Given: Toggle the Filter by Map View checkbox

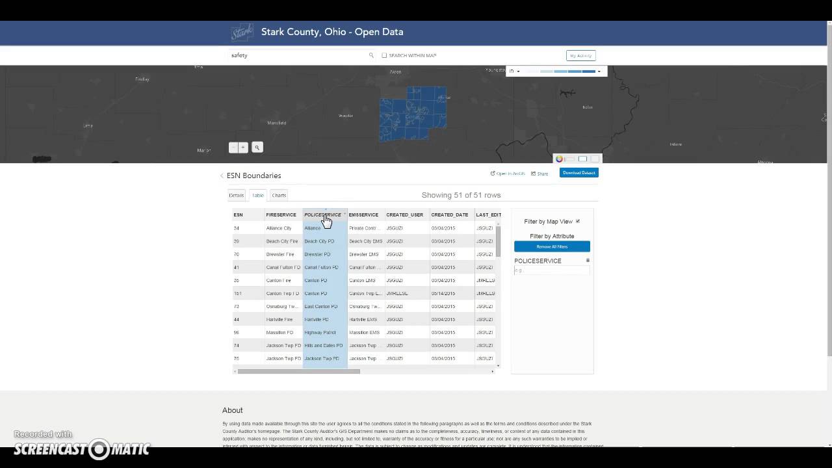Looking at the screenshot, I should 577,221.
